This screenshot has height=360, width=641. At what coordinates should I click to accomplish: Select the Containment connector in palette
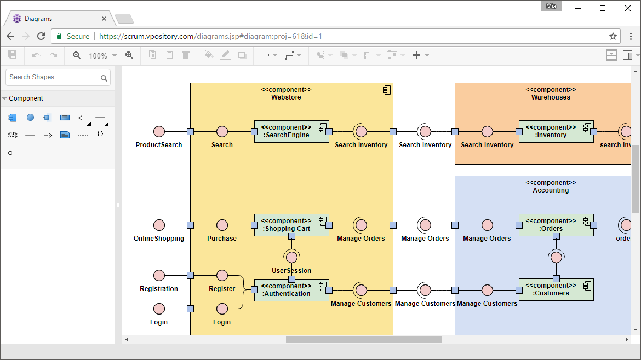(13, 153)
